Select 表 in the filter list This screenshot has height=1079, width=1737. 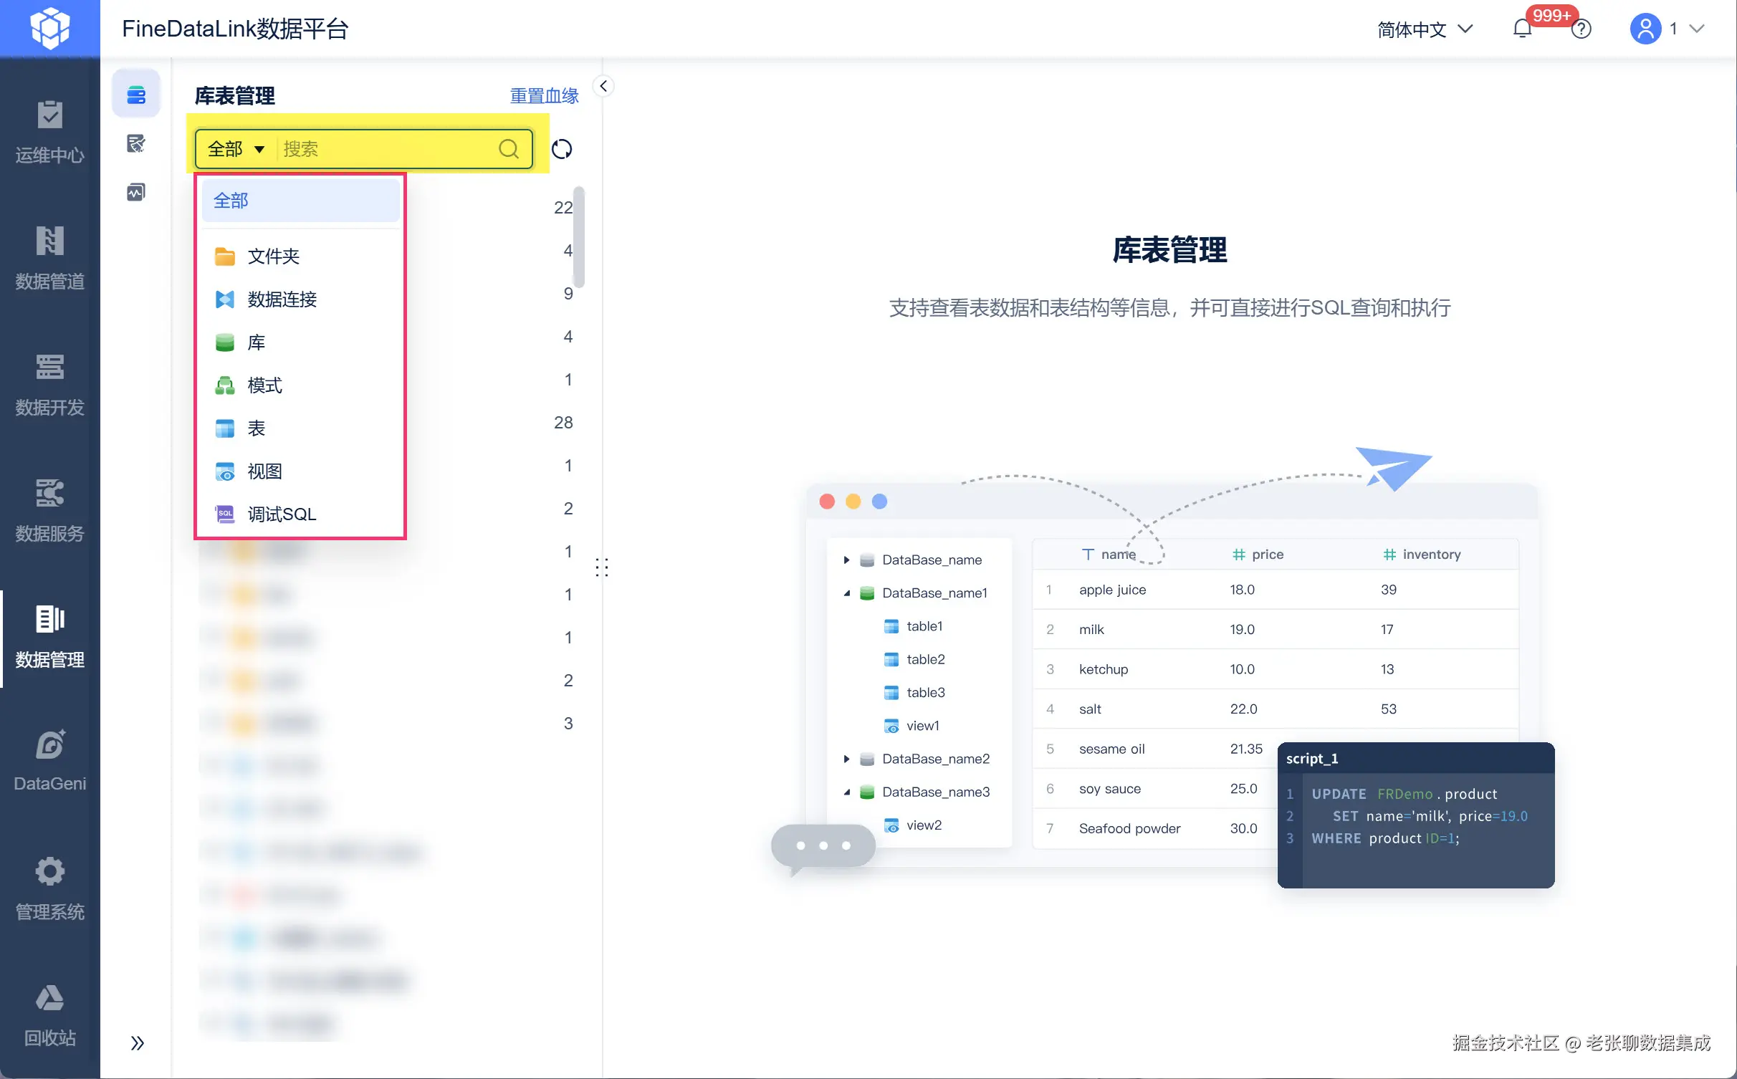[300, 428]
